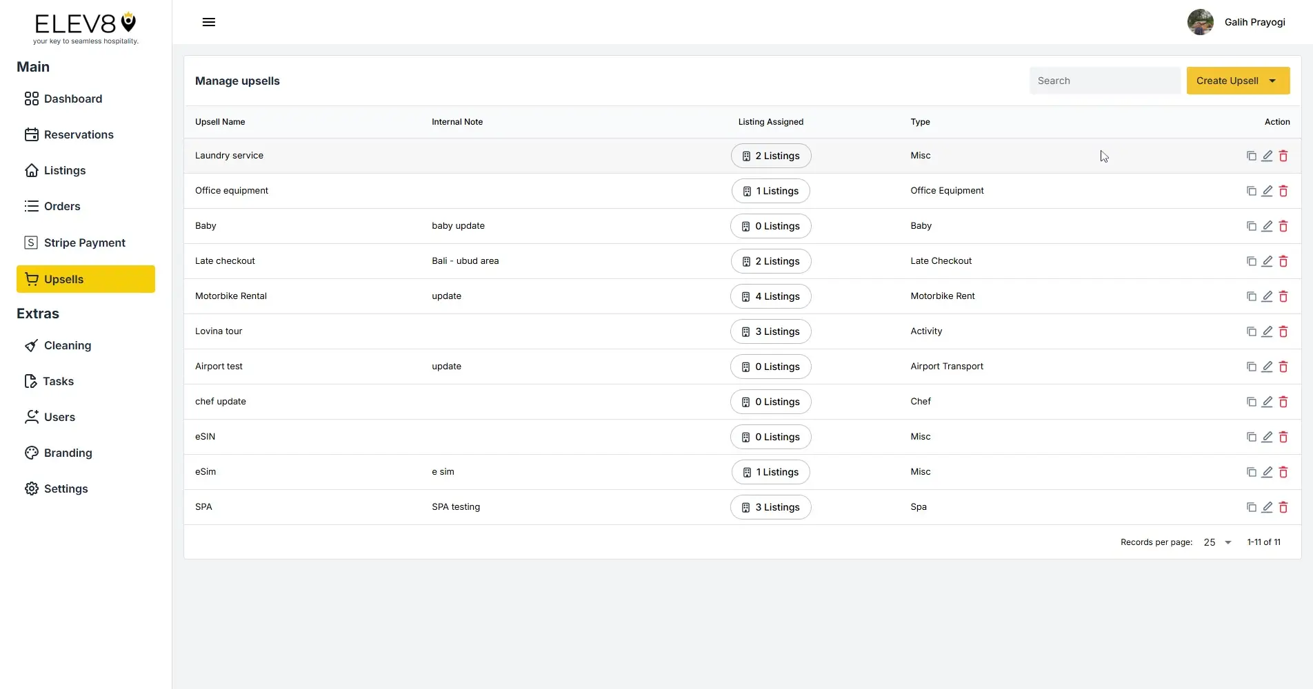
Task: Open the records per page dropdown
Action: click(x=1216, y=542)
